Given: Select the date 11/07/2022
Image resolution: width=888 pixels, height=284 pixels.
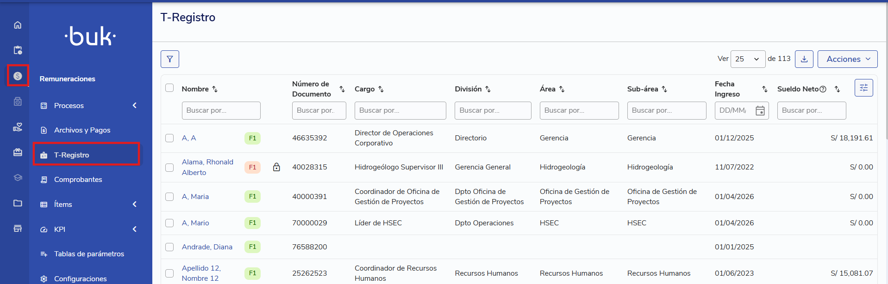Looking at the screenshot, I should point(734,167).
